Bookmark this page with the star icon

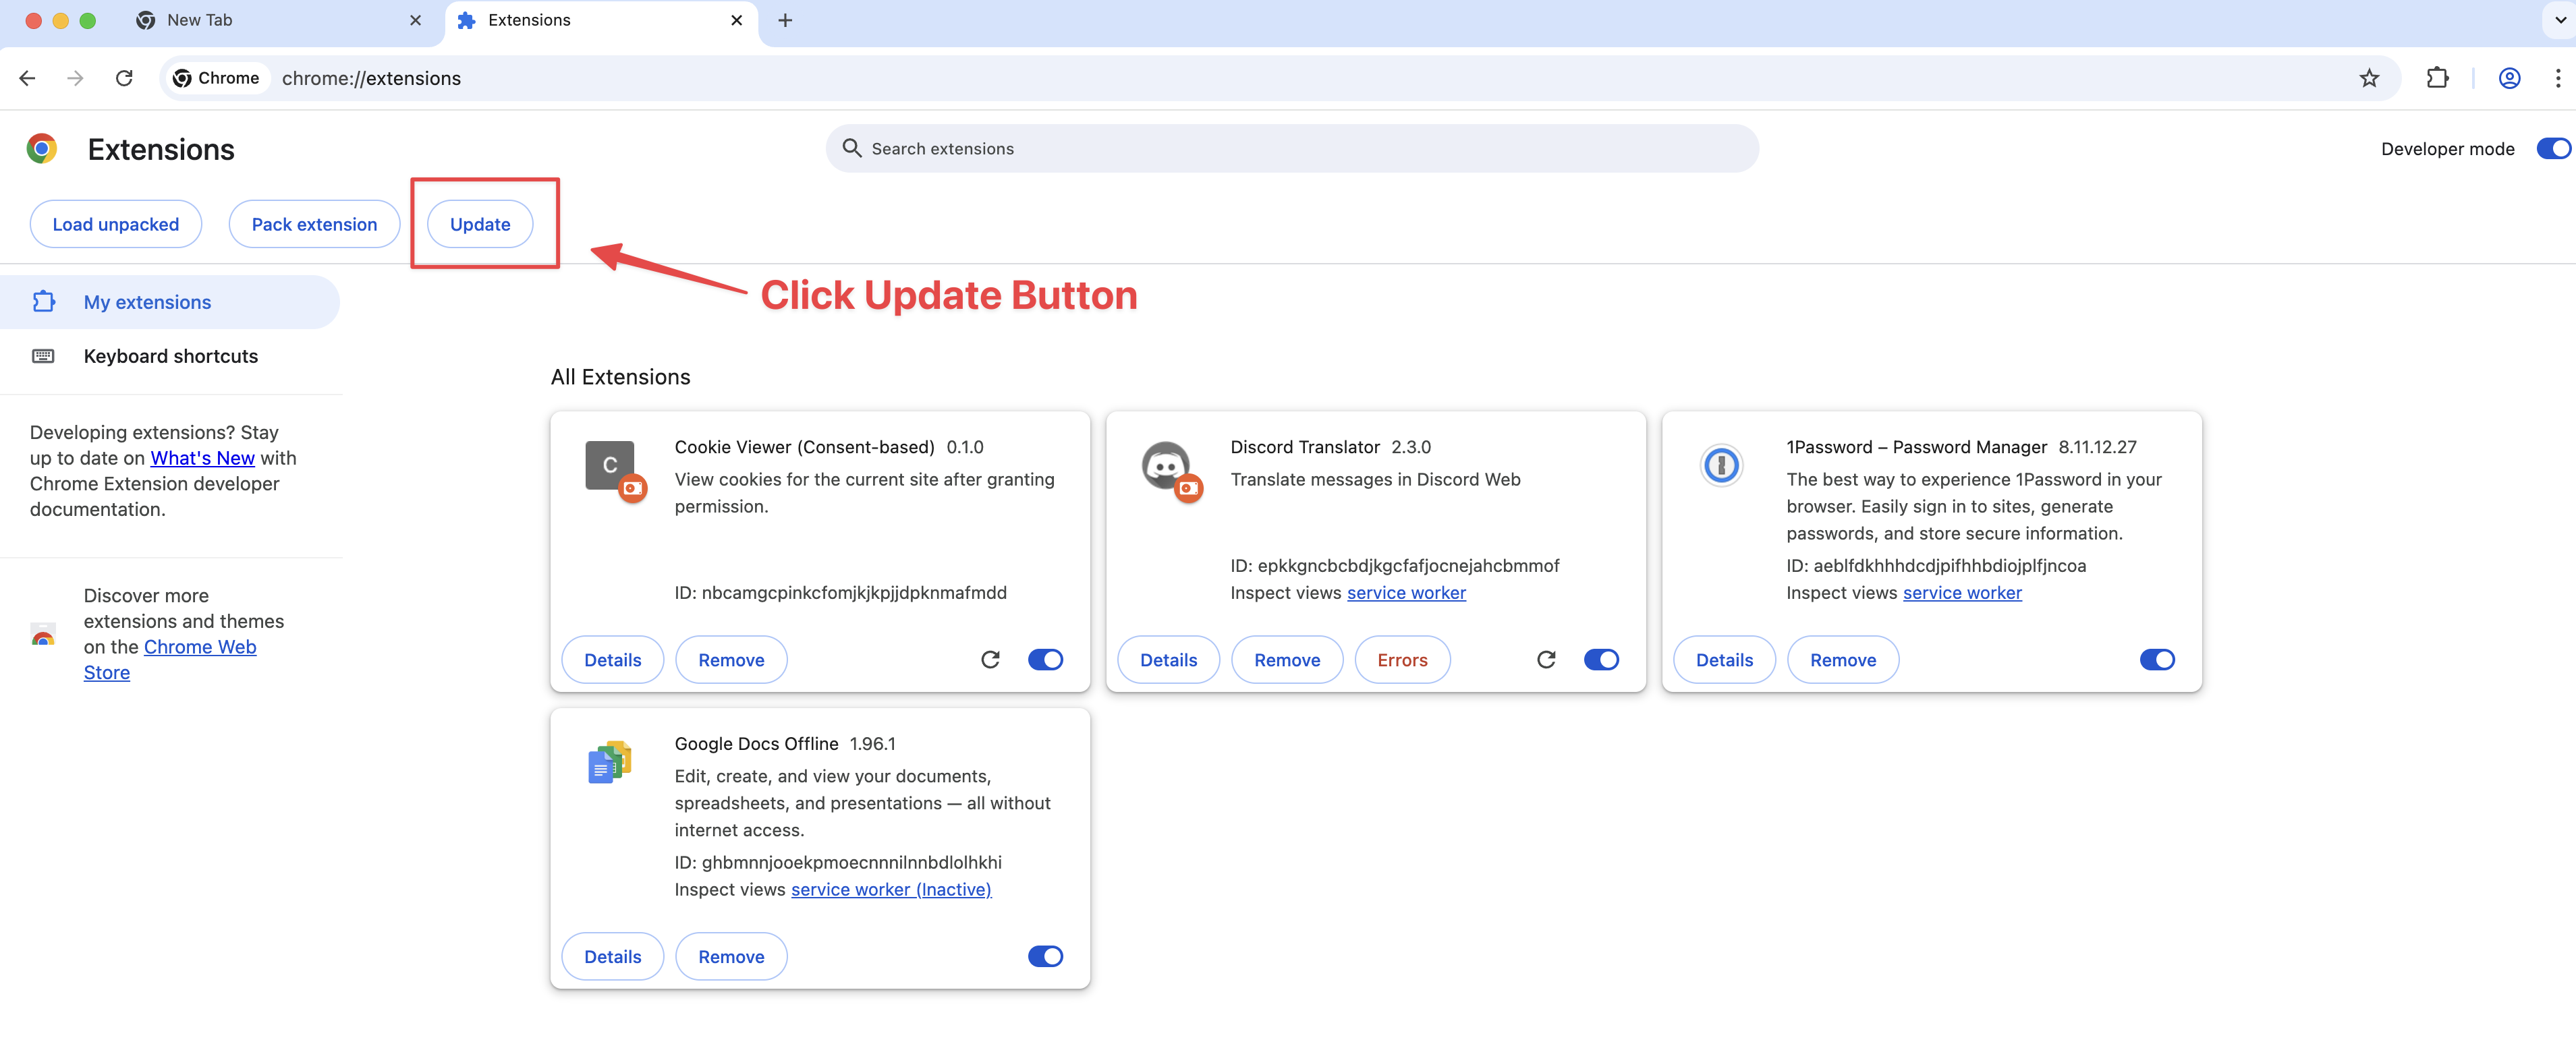tap(2369, 78)
